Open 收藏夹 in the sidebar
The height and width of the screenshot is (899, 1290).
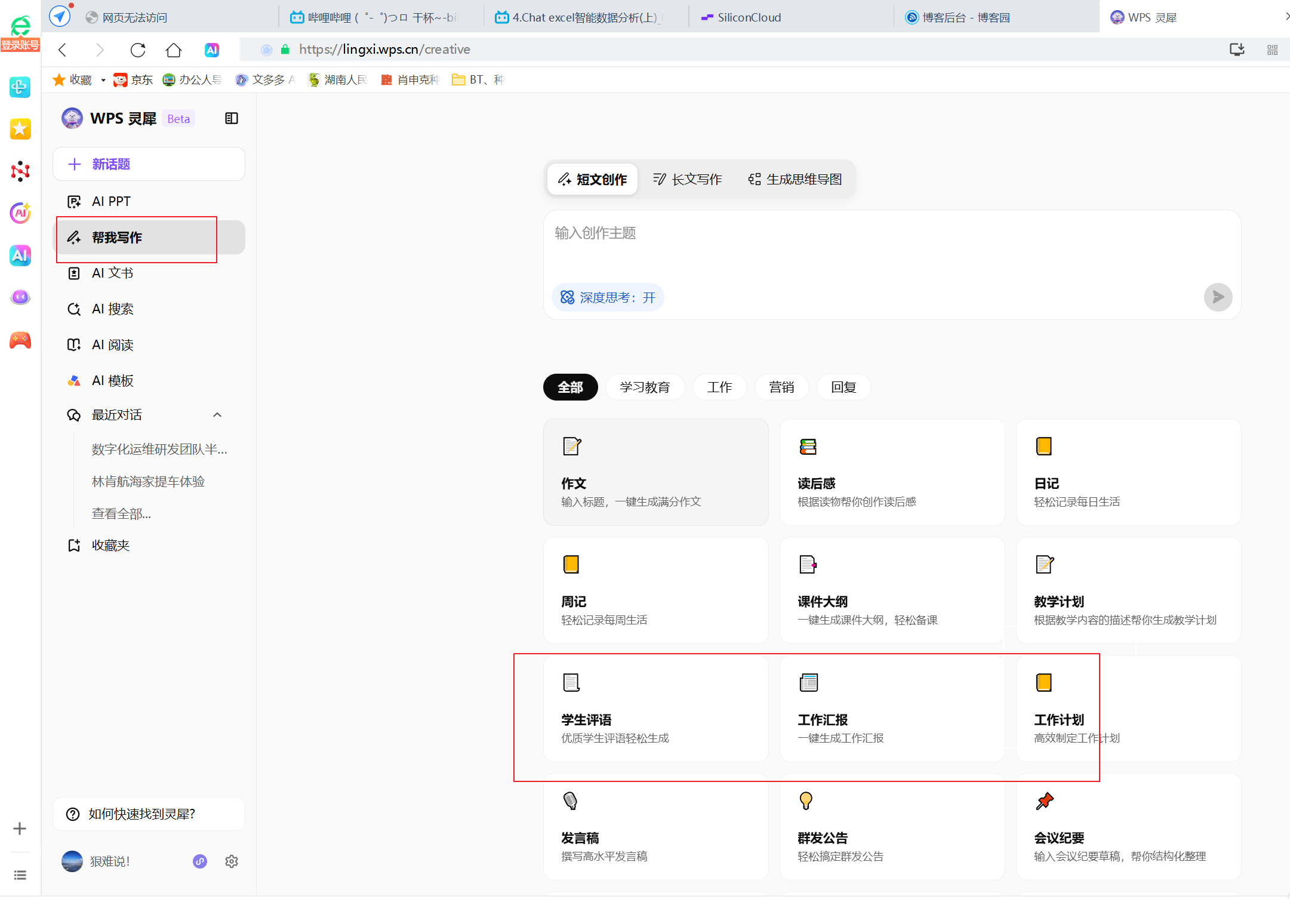pos(110,545)
